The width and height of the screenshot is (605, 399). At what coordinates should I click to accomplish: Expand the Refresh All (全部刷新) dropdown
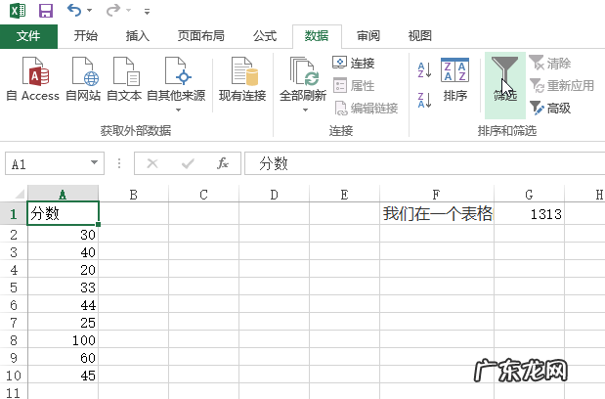point(305,109)
